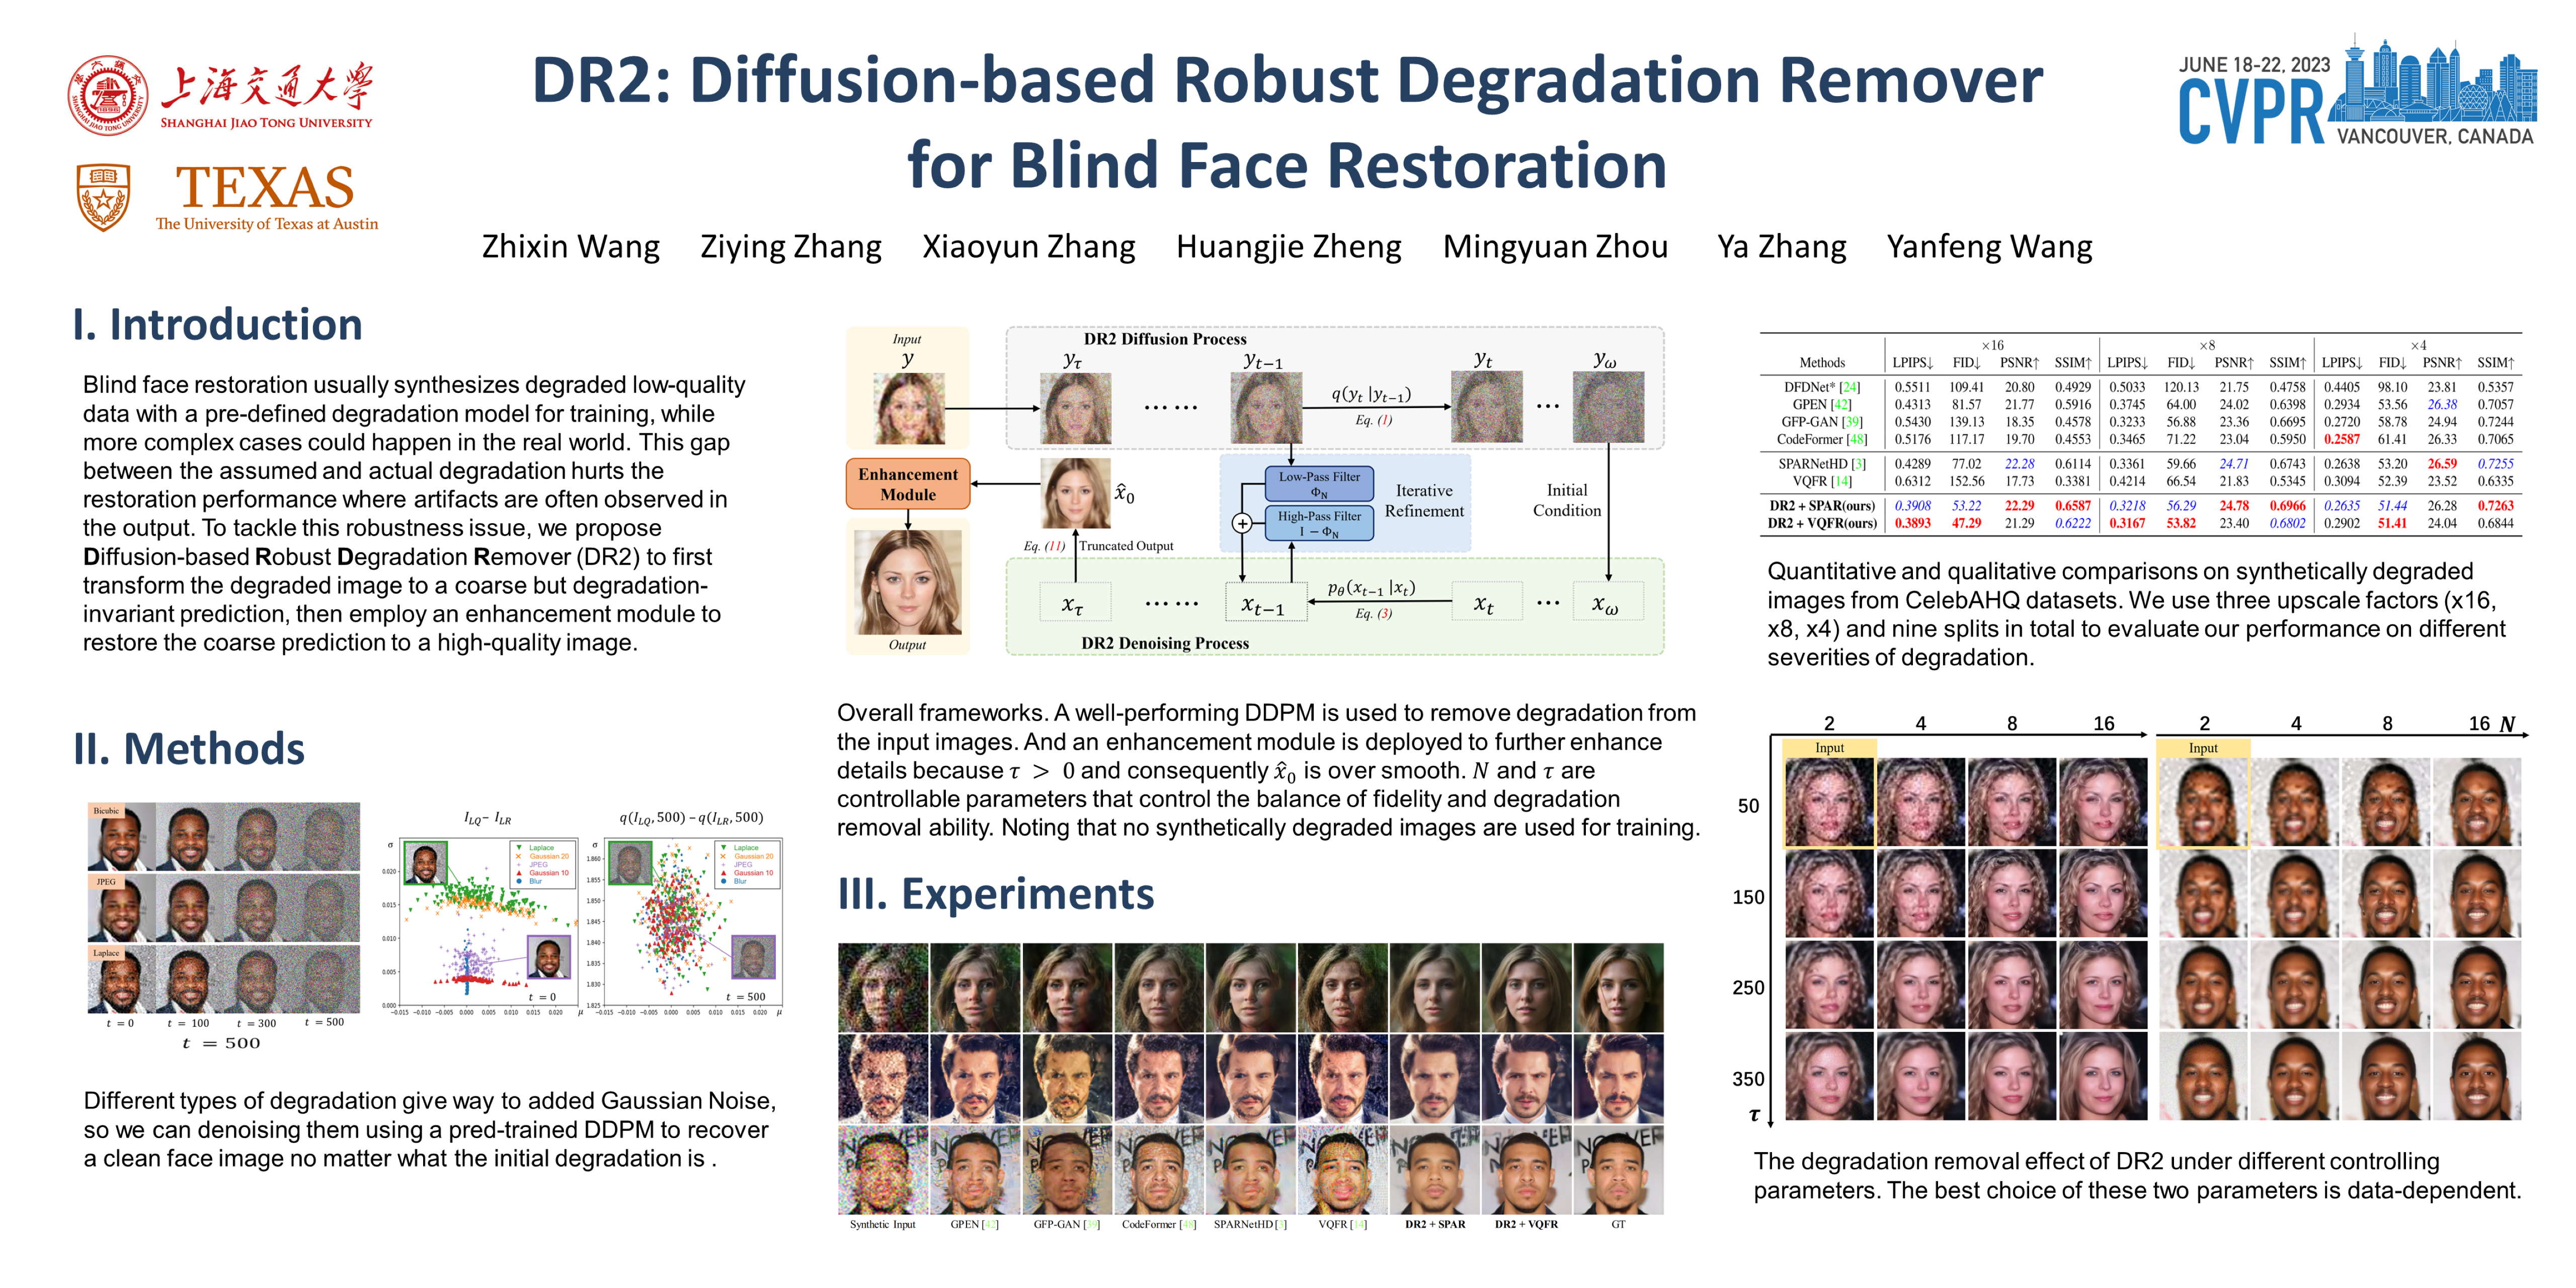Click the Low-Pass Filter block
Image resolution: width=2576 pixels, height=1288 pixels.
pyautogui.click(x=1318, y=484)
